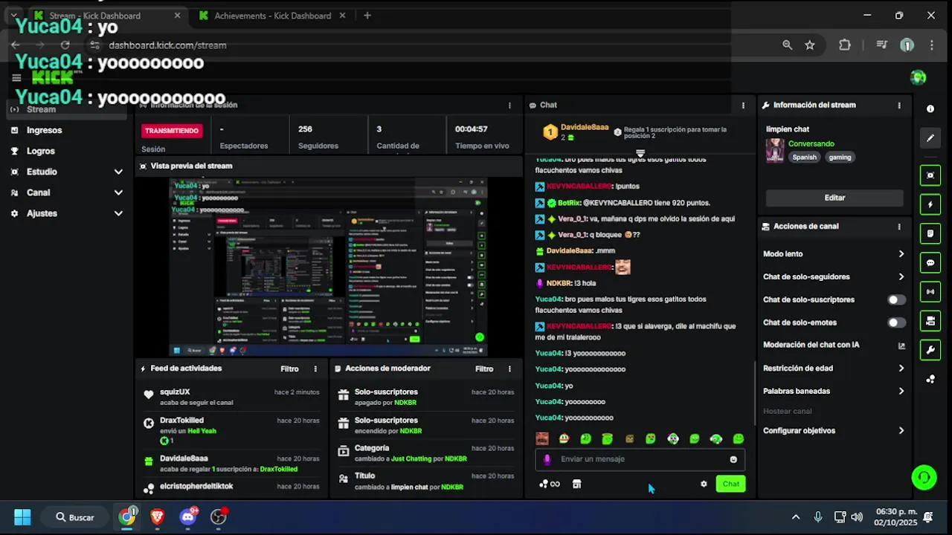Open the hamburger menu beside Kick logo
The image size is (952, 535).
pyautogui.click(x=16, y=77)
